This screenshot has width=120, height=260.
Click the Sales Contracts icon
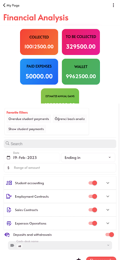coord(9,210)
